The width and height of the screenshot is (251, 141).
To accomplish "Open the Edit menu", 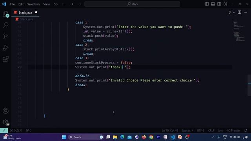I will (21, 4).
